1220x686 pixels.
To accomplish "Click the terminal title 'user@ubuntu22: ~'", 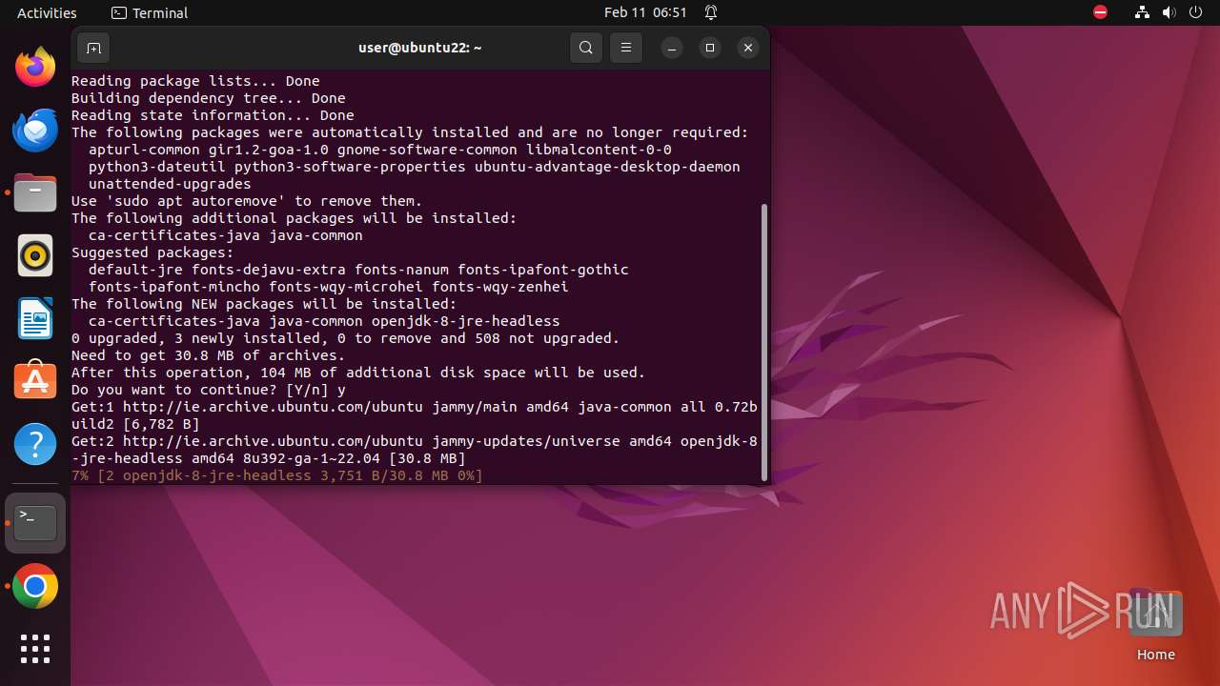I will click(x=420, y=48).
